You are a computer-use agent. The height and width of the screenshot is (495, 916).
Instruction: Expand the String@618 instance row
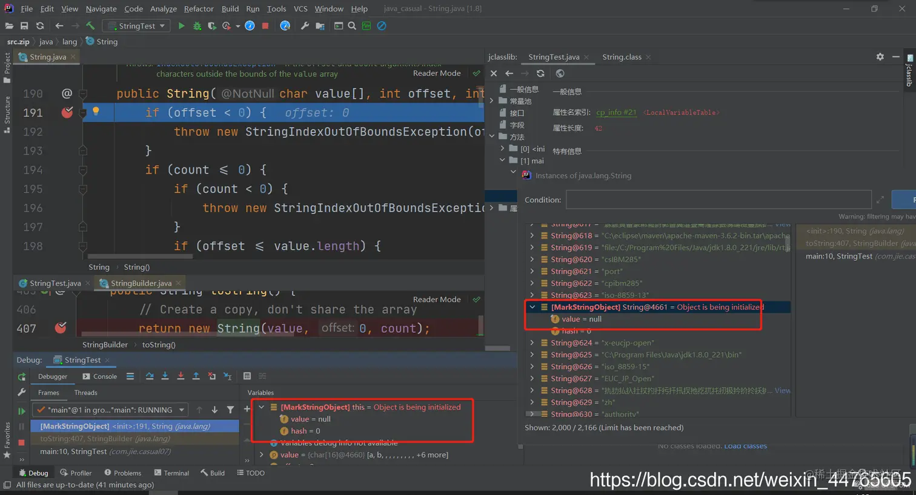click(x=532, y=236)
